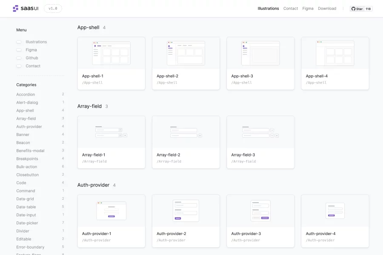Select the Accordion category
Viewport: 383px width, 255px height.
click(26, 94)
